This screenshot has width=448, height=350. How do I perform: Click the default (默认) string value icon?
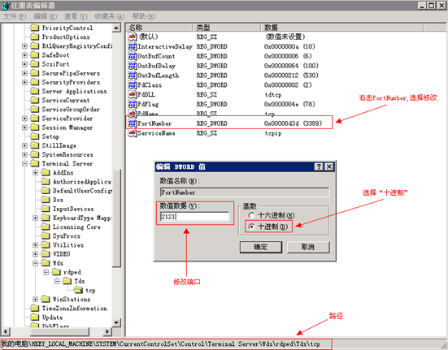[132, 37]
